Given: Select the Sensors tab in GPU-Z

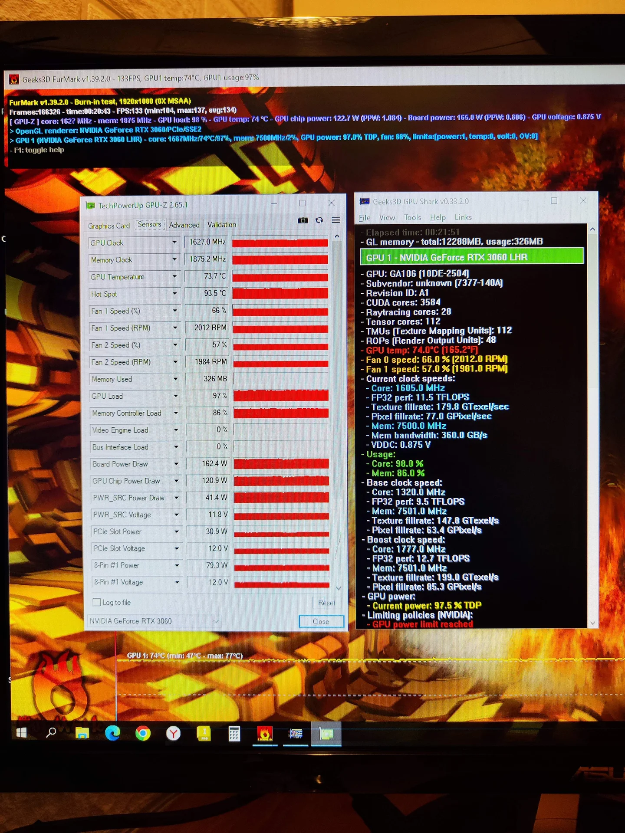Looking at the screenshot, I should (149, 224).
